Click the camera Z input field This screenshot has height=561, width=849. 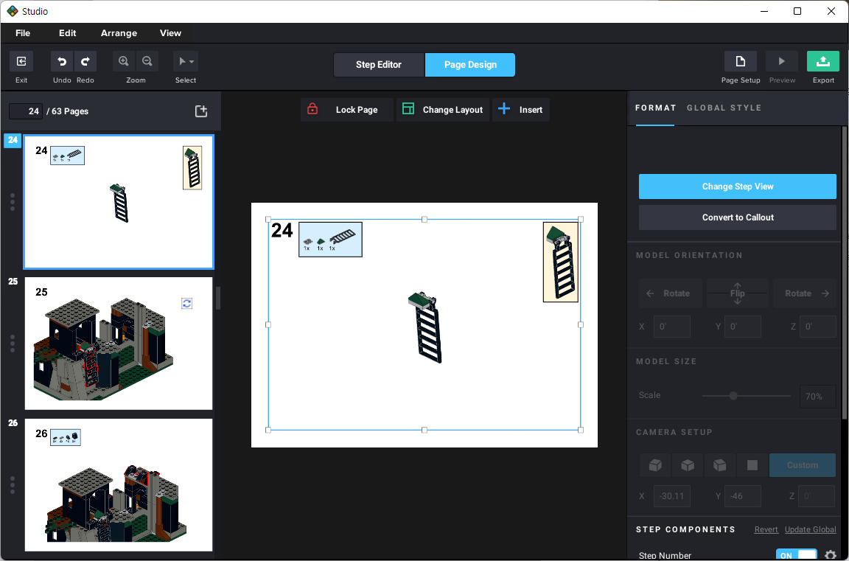(x=817, y=496)
